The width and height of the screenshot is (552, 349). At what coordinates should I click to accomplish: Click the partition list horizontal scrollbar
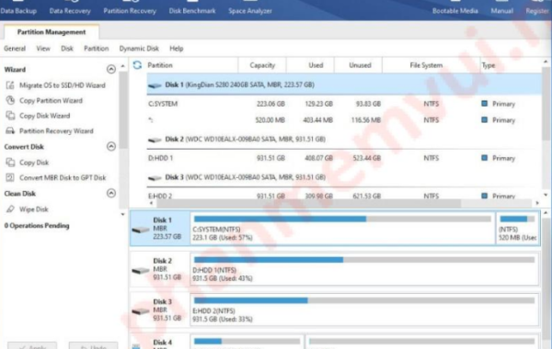coord(309,203)
